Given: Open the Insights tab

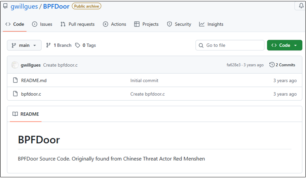Looking at the screenshot, I should tap(211, 24).
